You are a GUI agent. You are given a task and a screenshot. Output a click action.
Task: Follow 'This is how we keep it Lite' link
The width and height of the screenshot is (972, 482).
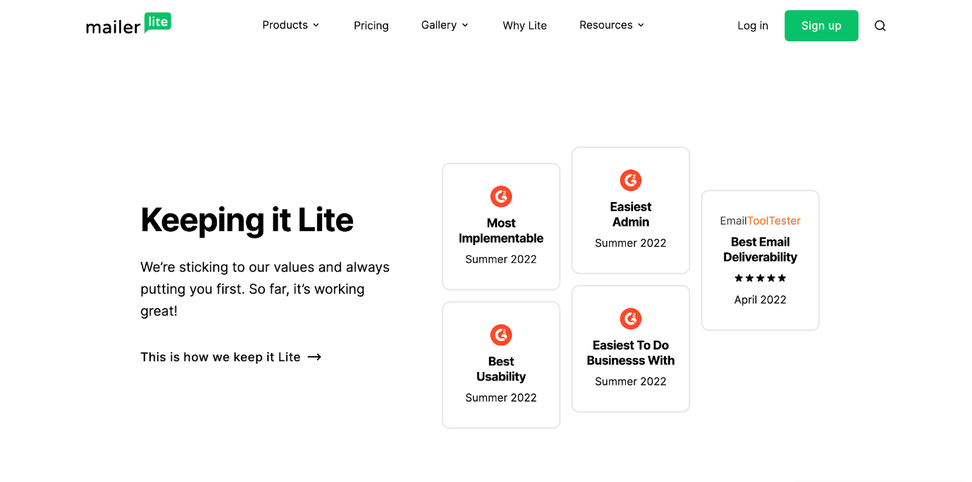tap(221, 357)
